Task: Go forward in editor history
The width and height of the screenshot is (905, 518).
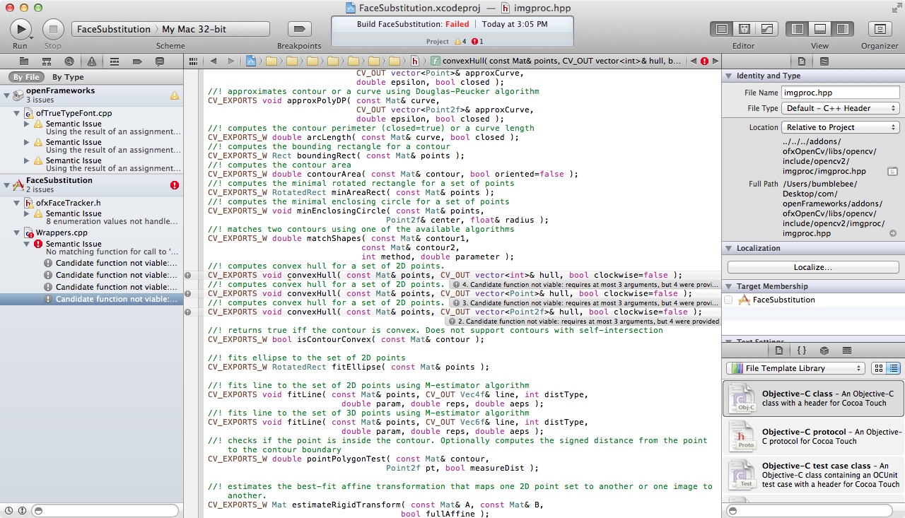Action: pyautogui.click(x=230, y=61)
